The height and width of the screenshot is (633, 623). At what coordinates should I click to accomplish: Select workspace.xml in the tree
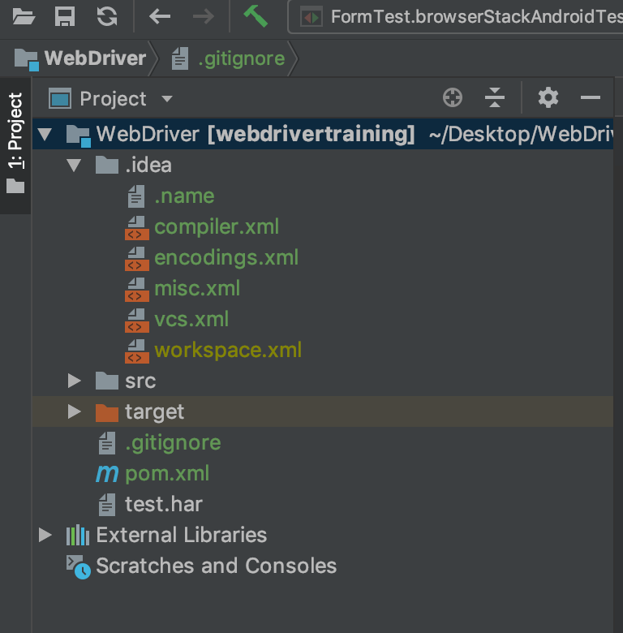coord(227,350)
